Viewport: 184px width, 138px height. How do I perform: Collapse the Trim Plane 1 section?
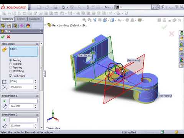pos(37,96)
